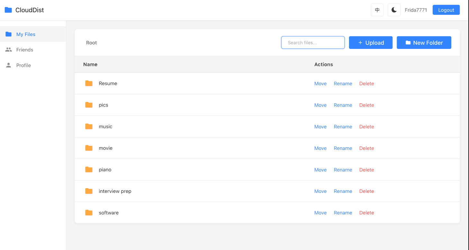Click the Logout button
The width and height of the screenshot is (469, 250).
[446, 10]
